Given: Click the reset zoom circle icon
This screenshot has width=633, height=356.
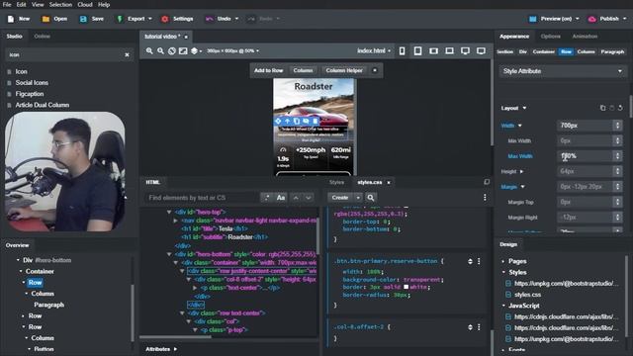Looking at the screenshot, I should pyautogui.click(x=172, y=50).
